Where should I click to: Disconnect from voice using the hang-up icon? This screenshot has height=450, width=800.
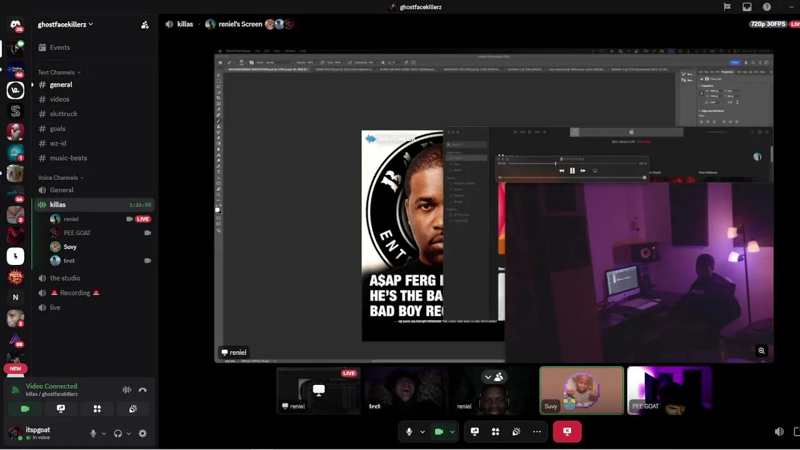point(142,389)
